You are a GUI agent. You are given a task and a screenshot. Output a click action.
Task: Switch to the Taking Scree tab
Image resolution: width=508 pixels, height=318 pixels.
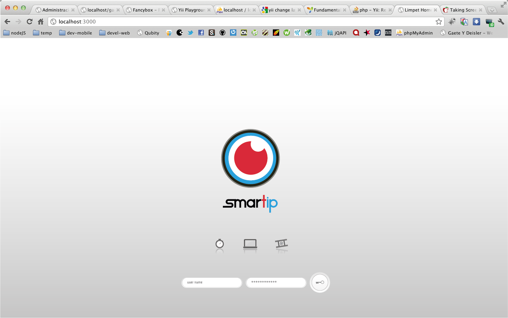tap(463, 10)
